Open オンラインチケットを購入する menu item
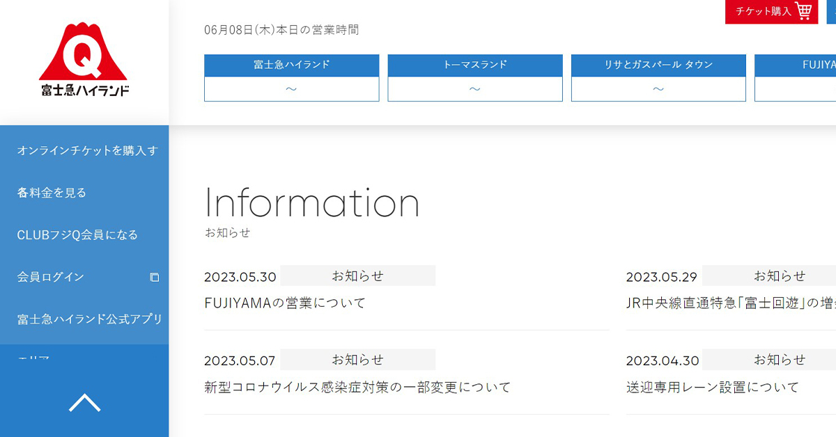This screenshot has height=437, width=836. pyautogui.click(x=87, y=150)
